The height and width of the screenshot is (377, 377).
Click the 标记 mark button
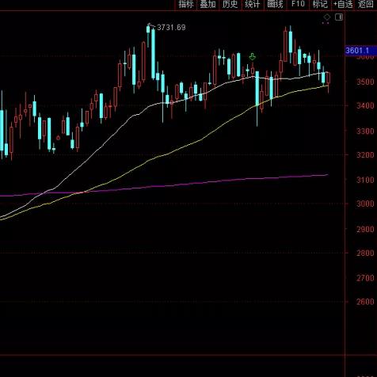point(320,5)
